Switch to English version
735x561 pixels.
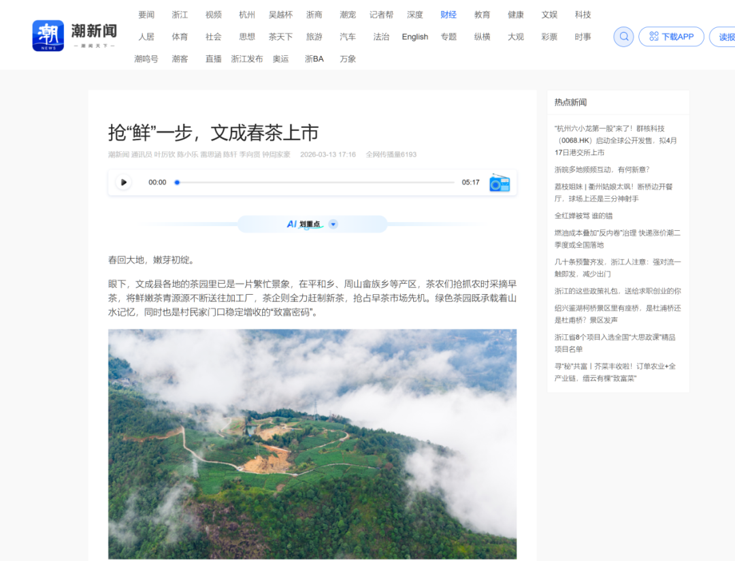point(414,37)
